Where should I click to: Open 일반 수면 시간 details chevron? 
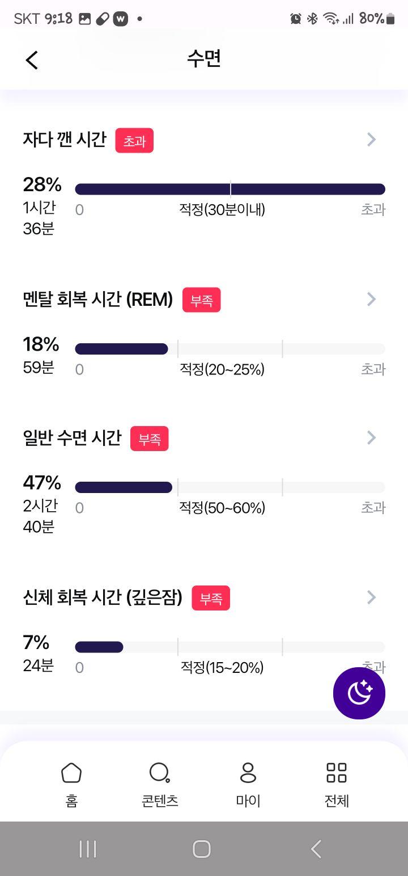pyautogui.click(x=372, y=437)
